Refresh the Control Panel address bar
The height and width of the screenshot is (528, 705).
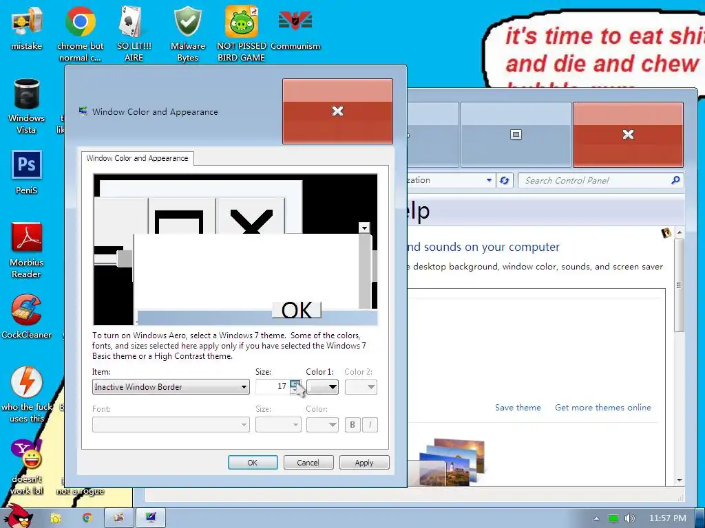coord(505,181)
